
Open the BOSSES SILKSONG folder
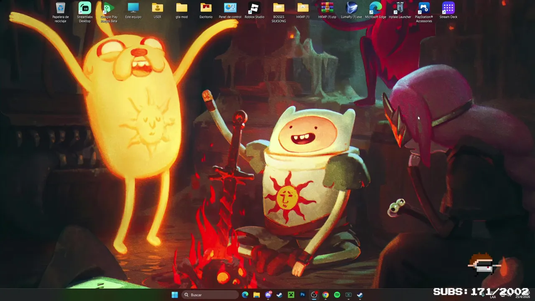click(x=279, y=13)
